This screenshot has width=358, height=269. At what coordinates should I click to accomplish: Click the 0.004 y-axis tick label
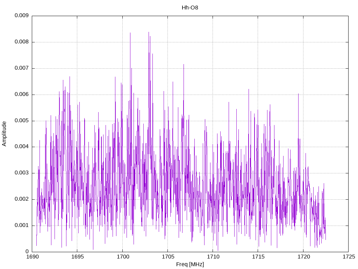point(22,147)
